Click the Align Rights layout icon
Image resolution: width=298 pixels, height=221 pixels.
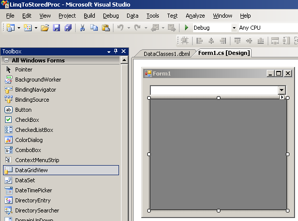(223, 41)
